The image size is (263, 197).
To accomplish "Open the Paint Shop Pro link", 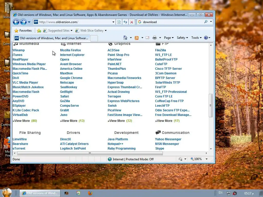I will click(118, 55).
